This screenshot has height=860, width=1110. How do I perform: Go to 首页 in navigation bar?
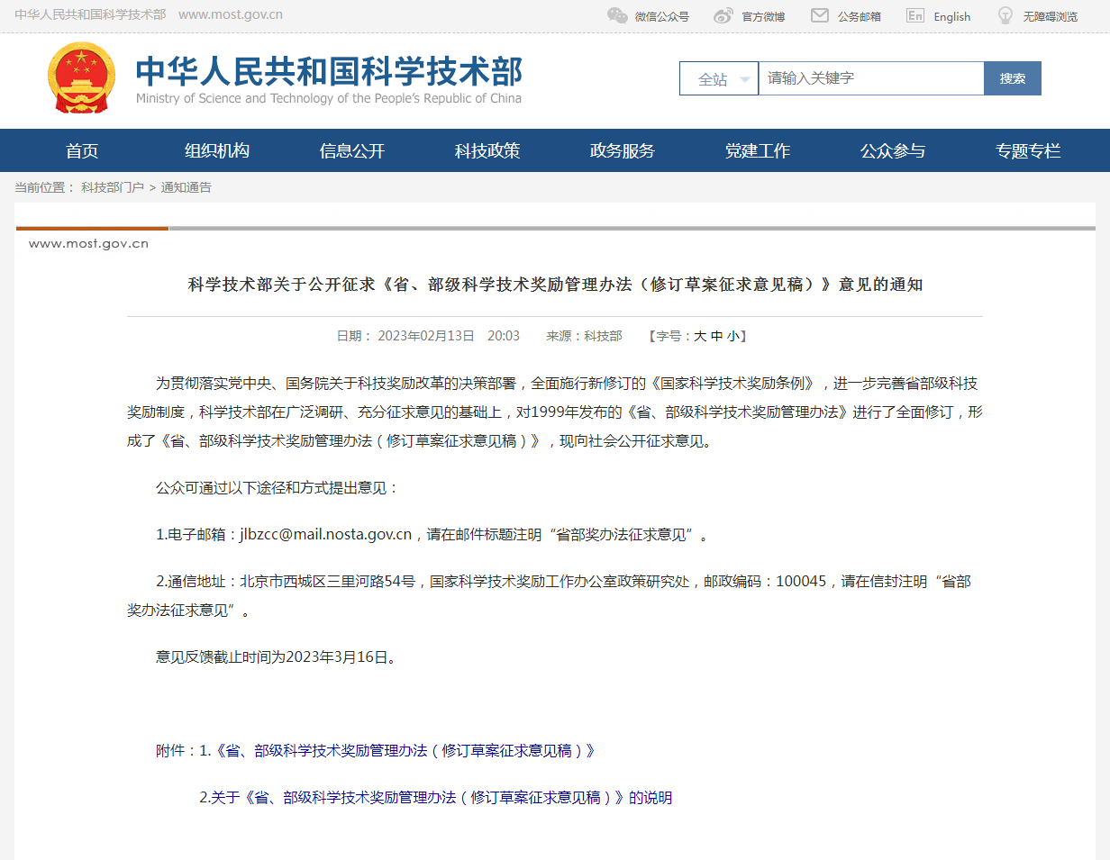click(x=82, y=151)
